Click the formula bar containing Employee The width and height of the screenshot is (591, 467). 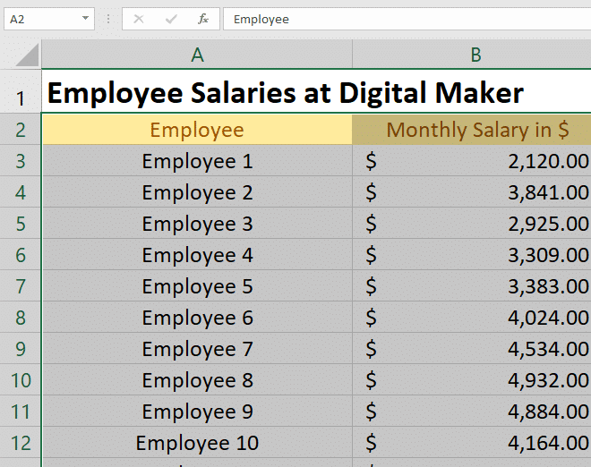(x=407, y=19)
